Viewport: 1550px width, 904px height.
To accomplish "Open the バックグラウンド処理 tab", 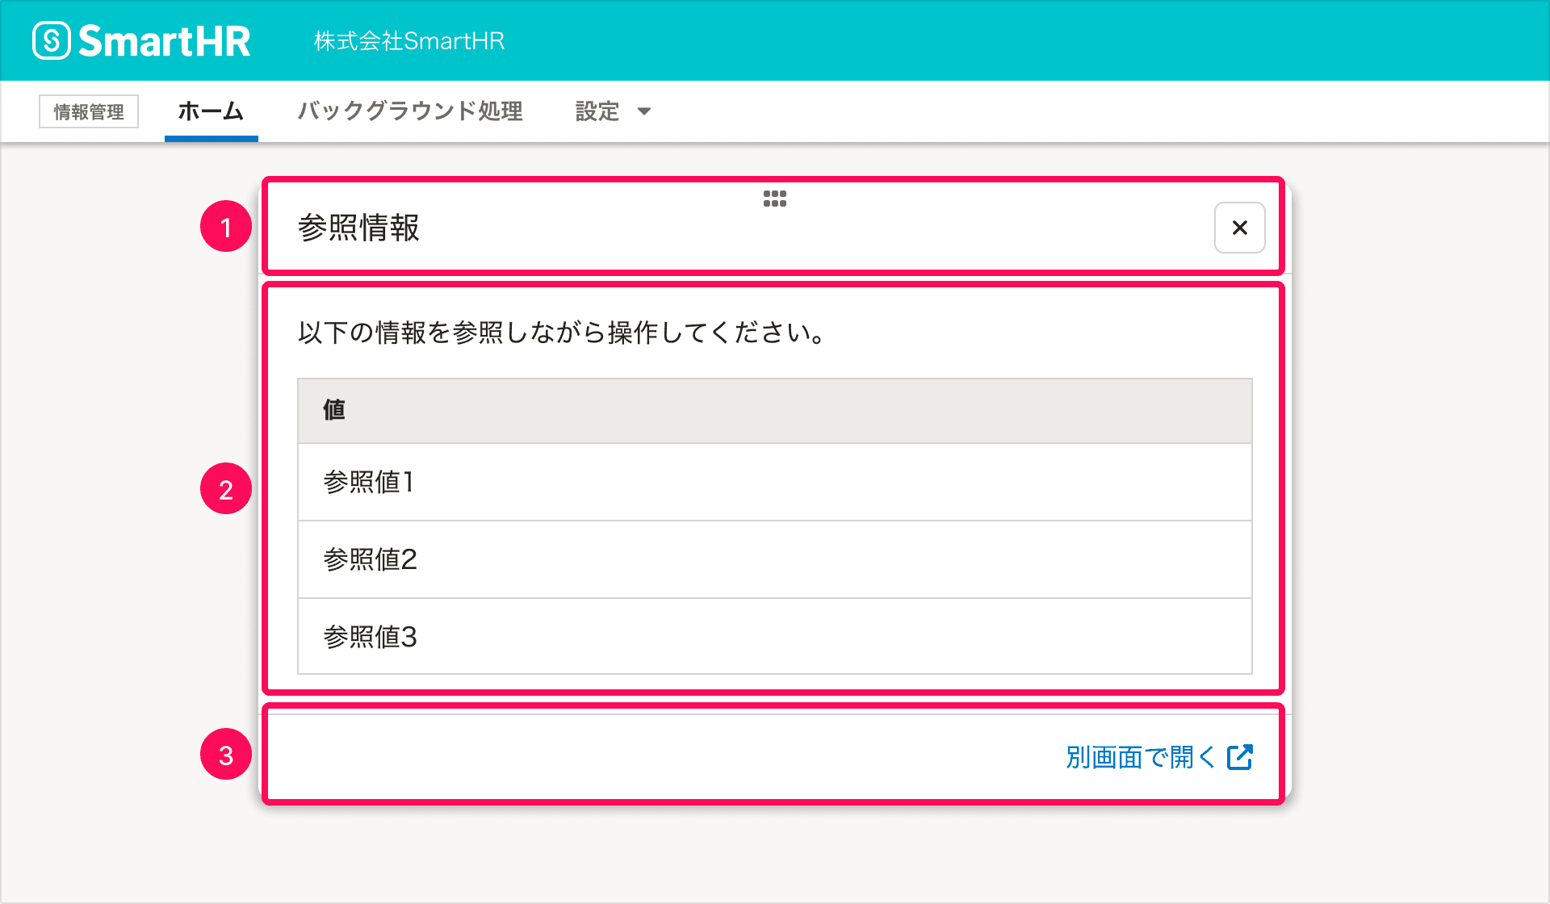I will 410,111.
